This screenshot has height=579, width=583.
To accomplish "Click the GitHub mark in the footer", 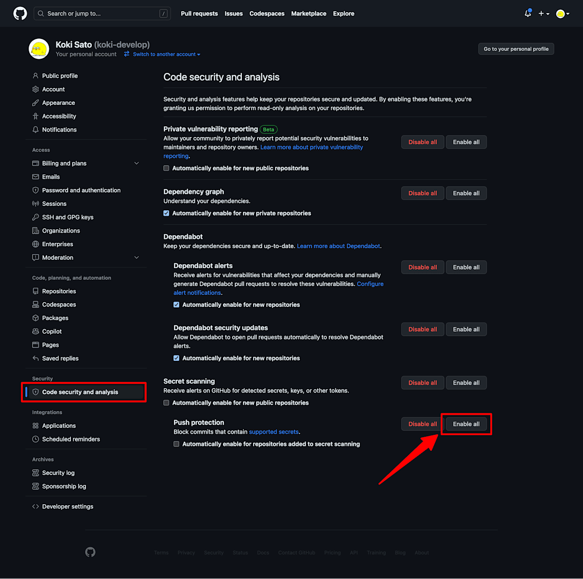I will click(x=90, y=552).
